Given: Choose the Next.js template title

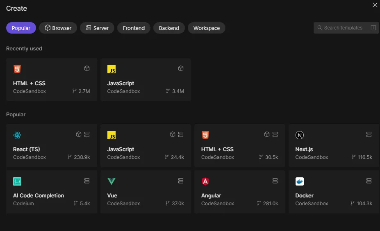Looking at the screenshot, I should point(304,149).
